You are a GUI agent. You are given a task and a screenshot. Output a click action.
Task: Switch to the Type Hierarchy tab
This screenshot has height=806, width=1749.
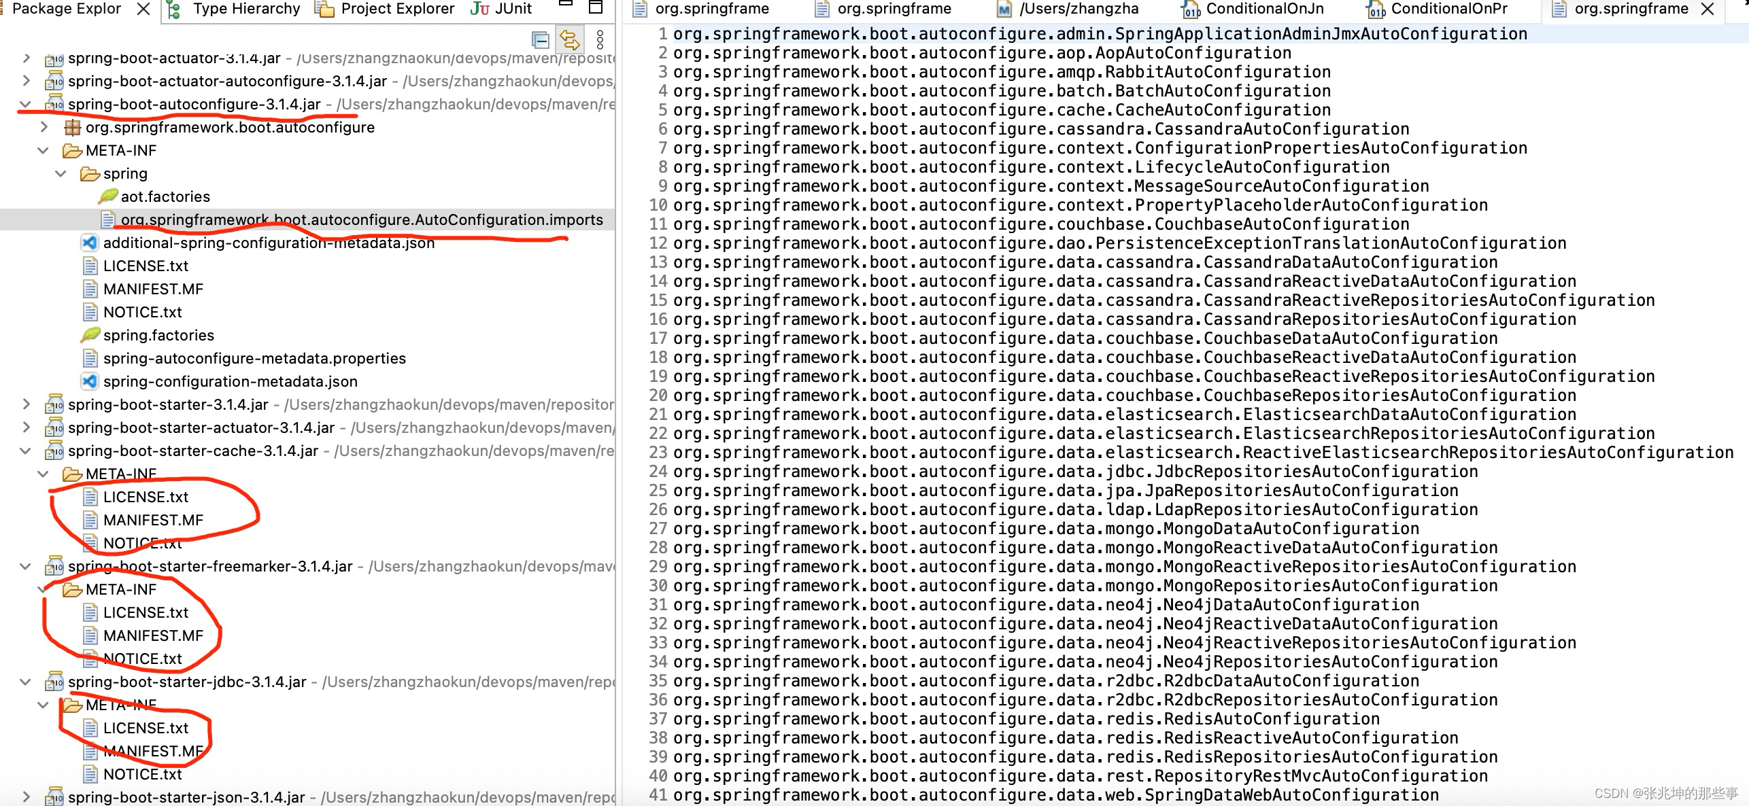pos(246,9)
